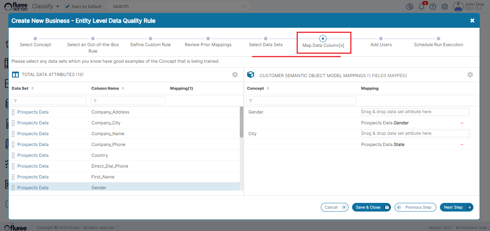Sort by the Data Set column

[32, 88]
